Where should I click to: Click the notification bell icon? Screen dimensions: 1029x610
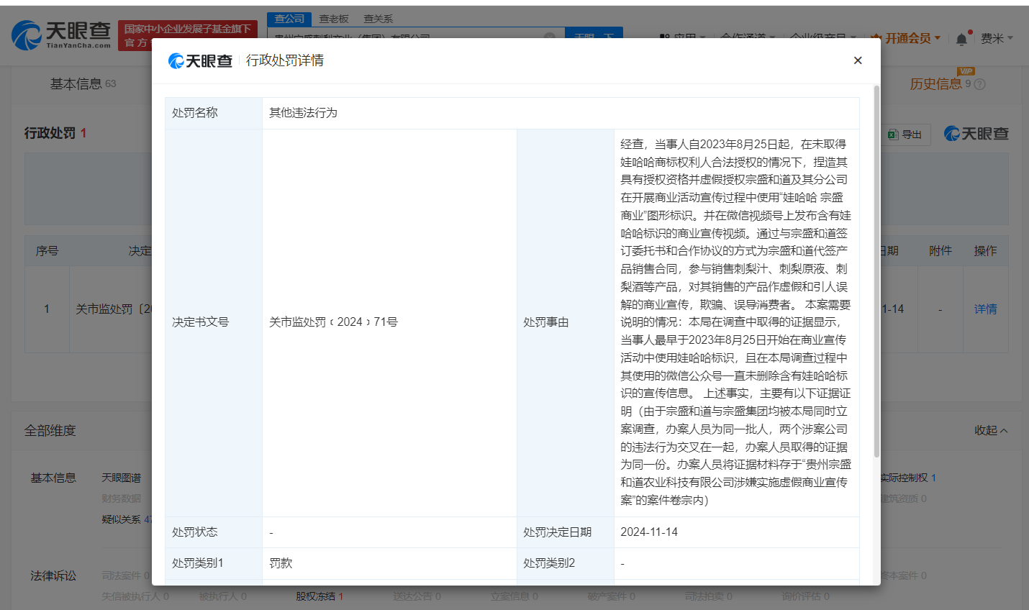[x=961, y=39]
